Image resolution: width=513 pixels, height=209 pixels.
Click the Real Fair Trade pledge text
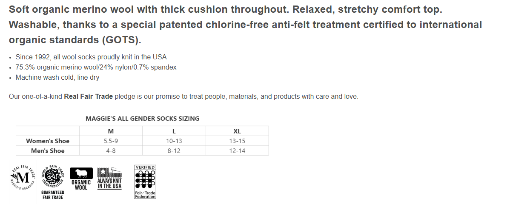(88, 97)
